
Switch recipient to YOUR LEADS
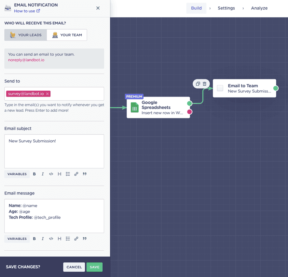25,35
